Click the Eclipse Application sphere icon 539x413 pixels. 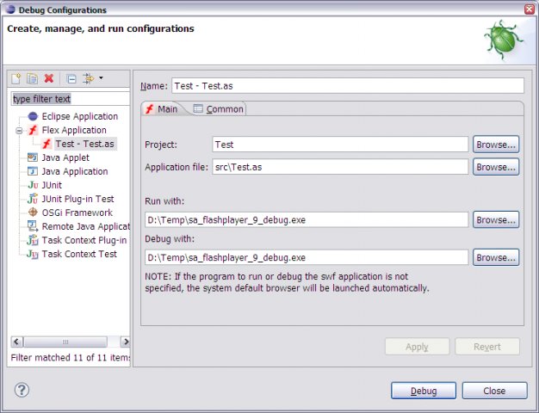pyautogui.click(x=33, y=116)
